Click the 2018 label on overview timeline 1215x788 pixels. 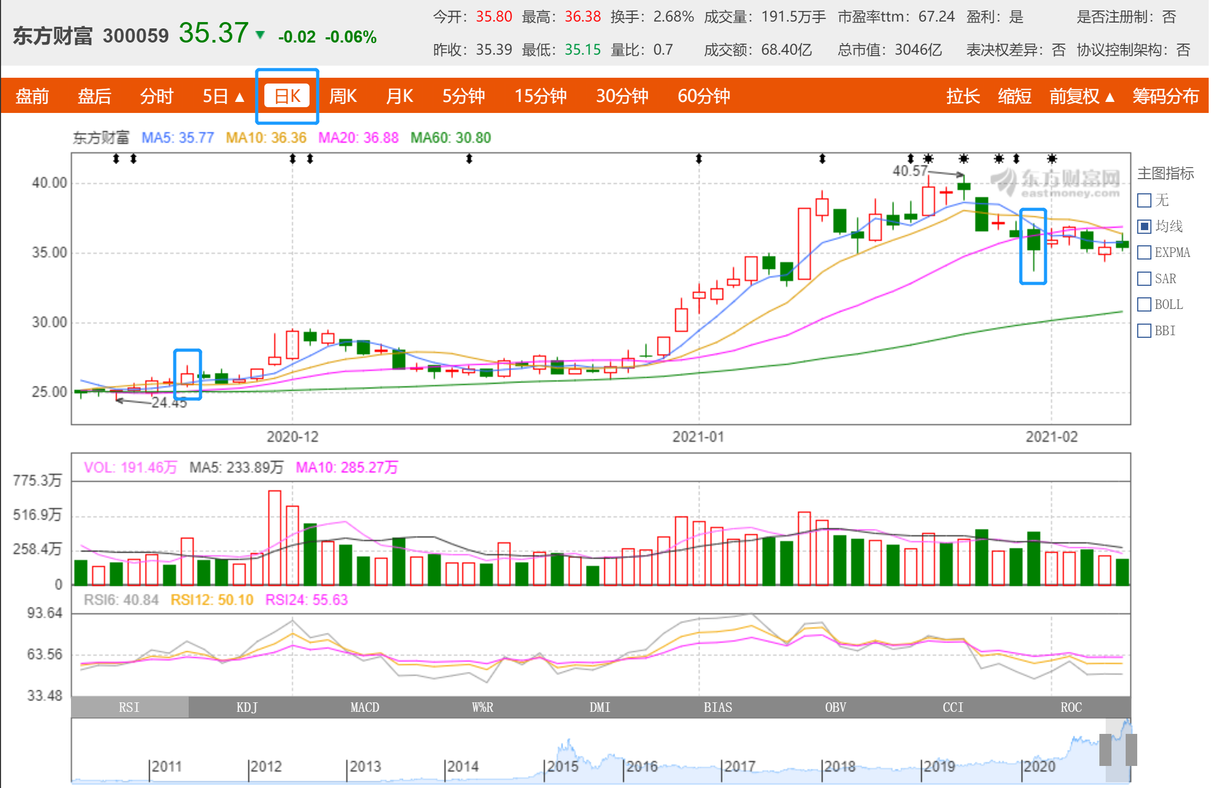840,766
